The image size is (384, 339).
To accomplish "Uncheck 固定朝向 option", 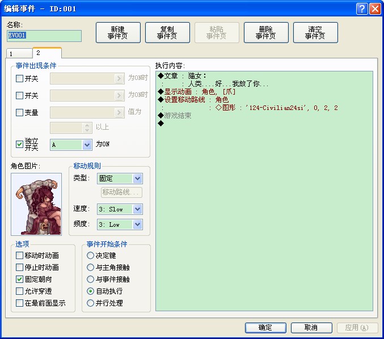I will [x=19, y=279].
